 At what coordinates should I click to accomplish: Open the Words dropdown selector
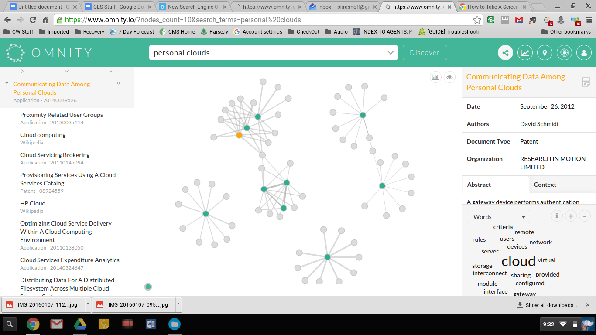(x=498, y=217)
